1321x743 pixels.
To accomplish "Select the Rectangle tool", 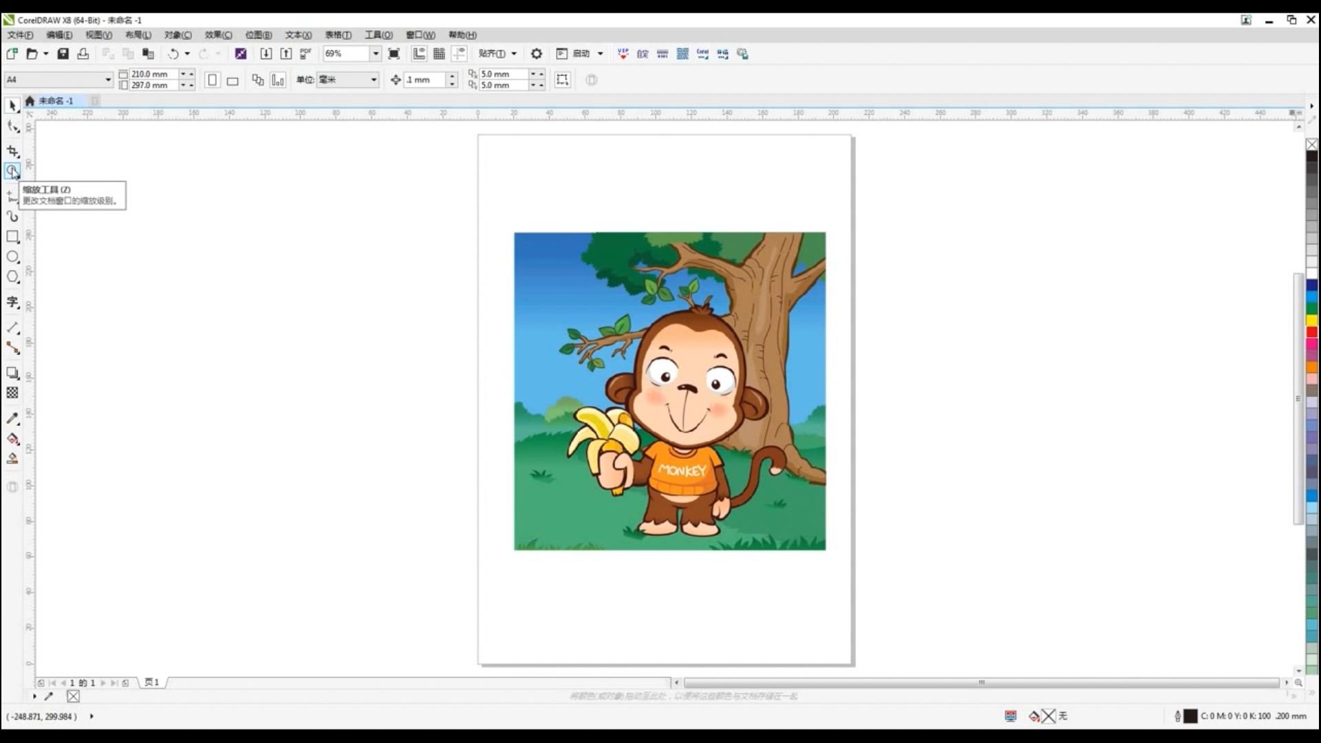I will [x=12, y=237].
